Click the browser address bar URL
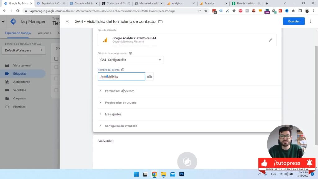Image resolution: width=318 pixels, height=179 pixels. [x=102, y=11]
